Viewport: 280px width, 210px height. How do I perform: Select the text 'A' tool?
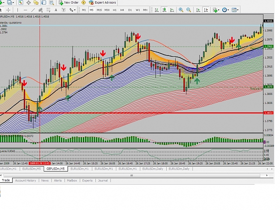coord(56,10)
